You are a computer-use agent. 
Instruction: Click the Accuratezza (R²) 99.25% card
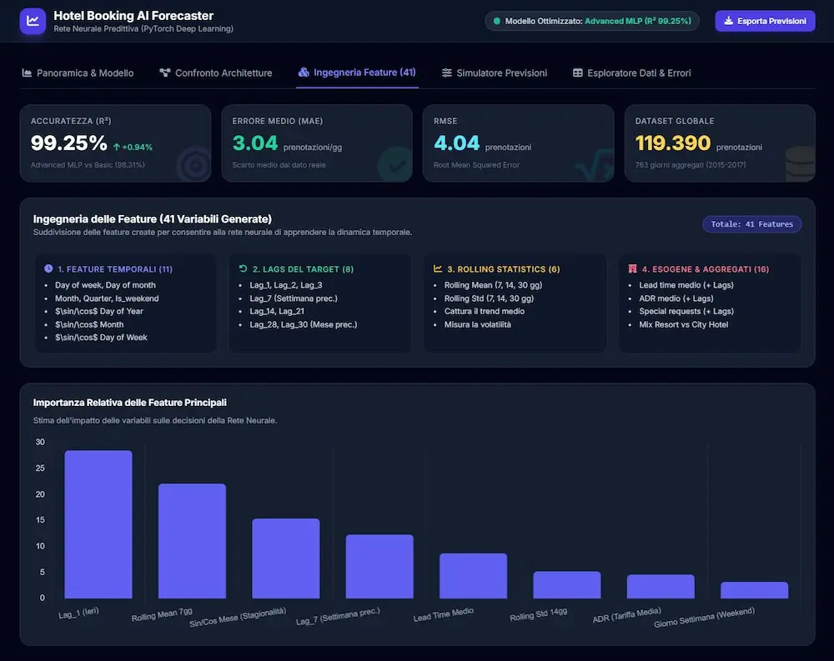coord(115,143)
